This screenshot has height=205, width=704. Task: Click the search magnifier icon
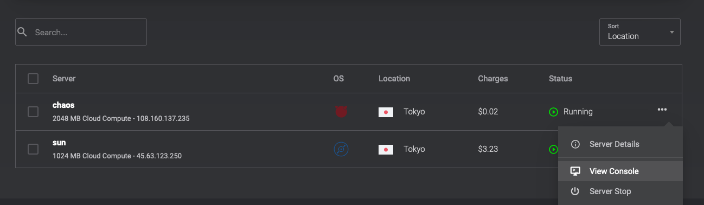pos(22,32)
